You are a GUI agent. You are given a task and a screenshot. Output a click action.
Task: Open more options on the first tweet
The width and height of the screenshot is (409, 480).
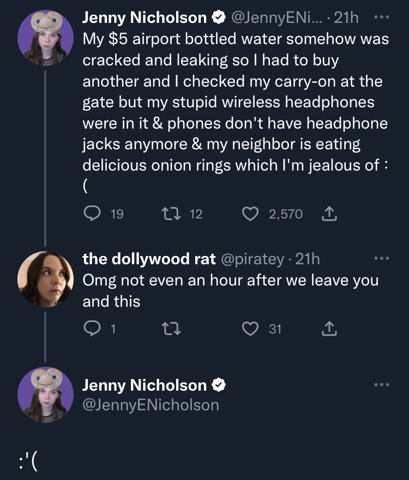382,17
